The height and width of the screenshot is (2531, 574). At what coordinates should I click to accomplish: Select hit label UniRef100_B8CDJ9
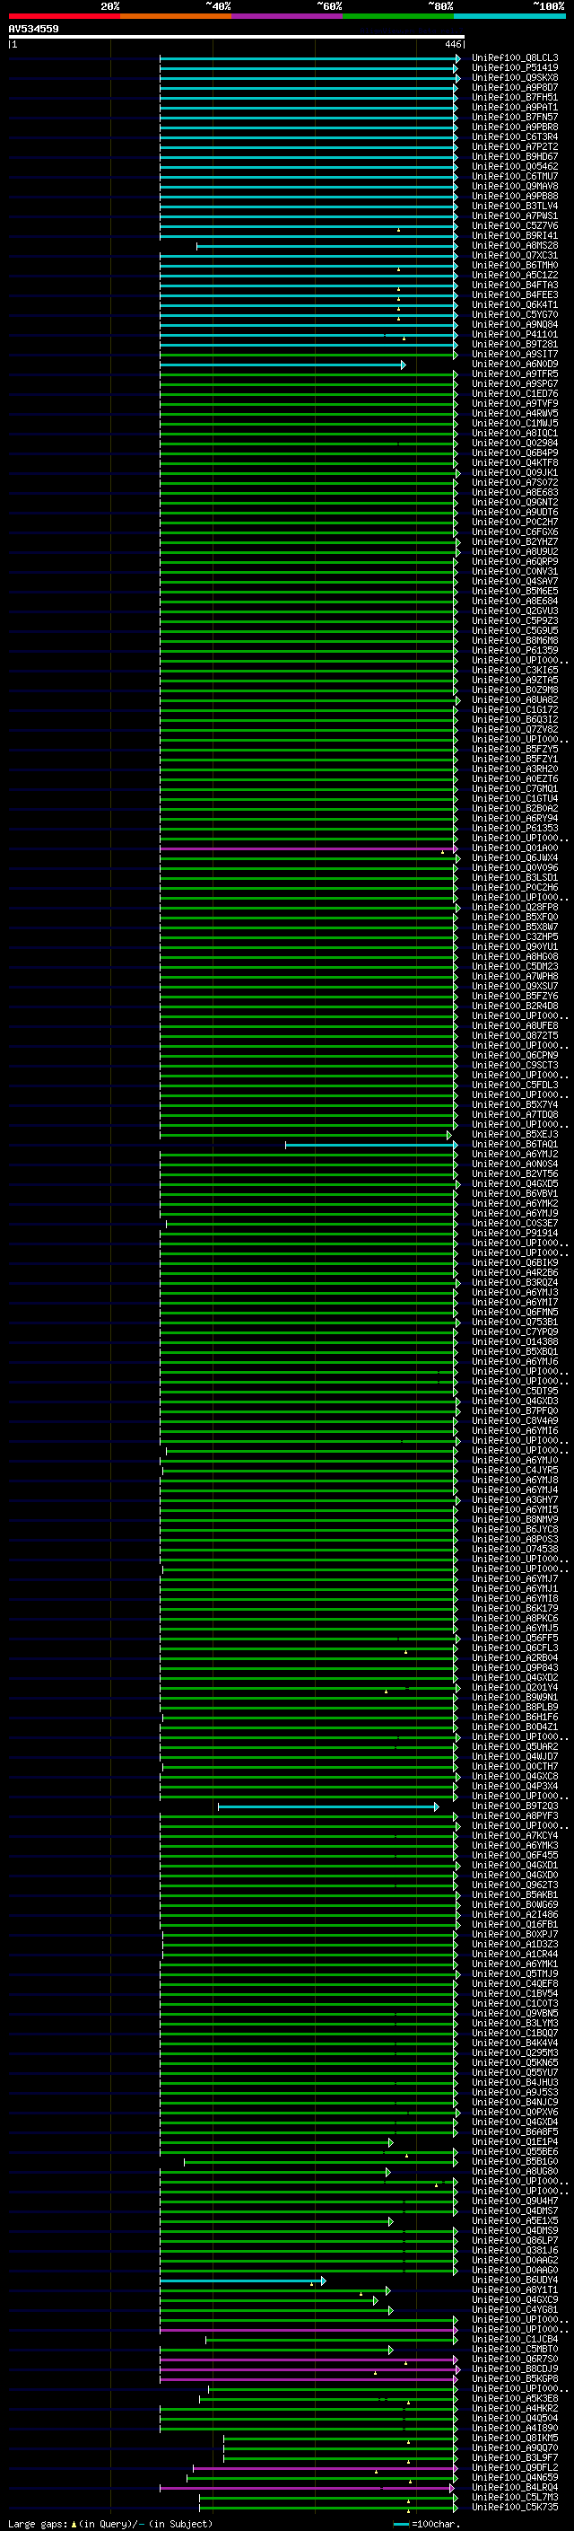coord(514,2368)
